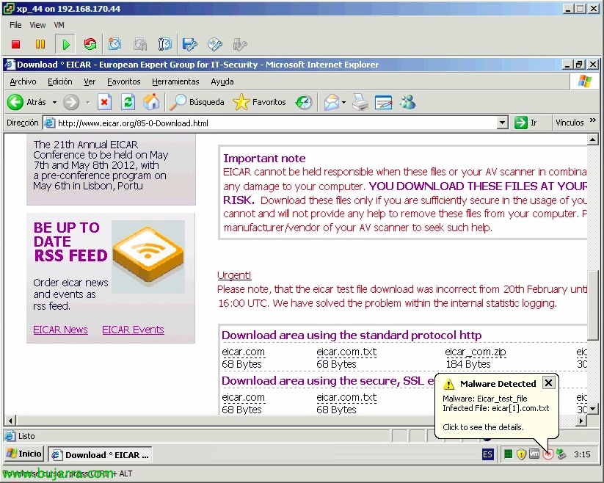
Task: Select the Download EICAR taskbar button
Action: 100,455
